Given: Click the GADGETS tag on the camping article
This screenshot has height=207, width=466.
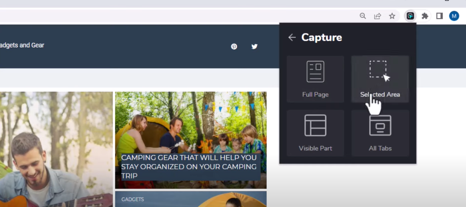Looking at the screenshot, I should tap(133, 100).
